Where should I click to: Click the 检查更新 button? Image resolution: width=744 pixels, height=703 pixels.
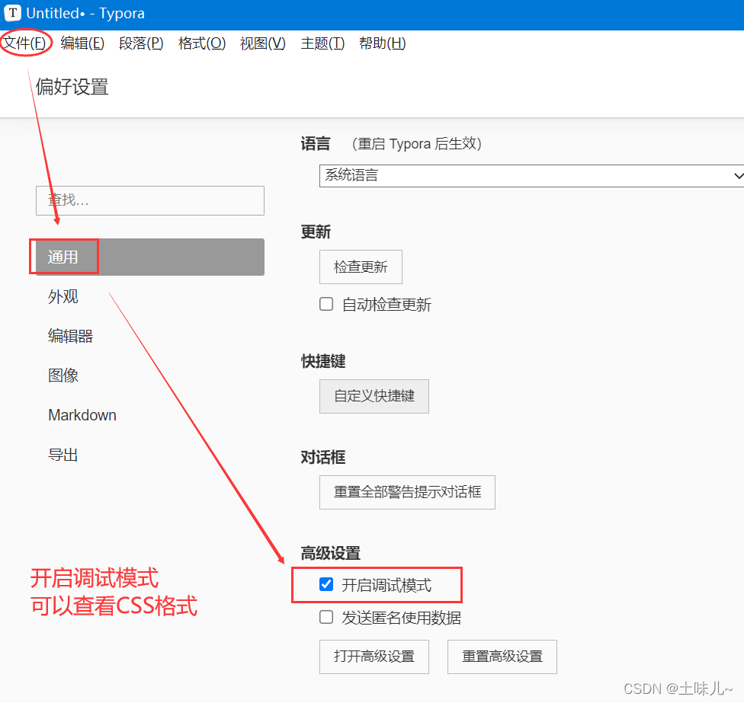(361, 267)
